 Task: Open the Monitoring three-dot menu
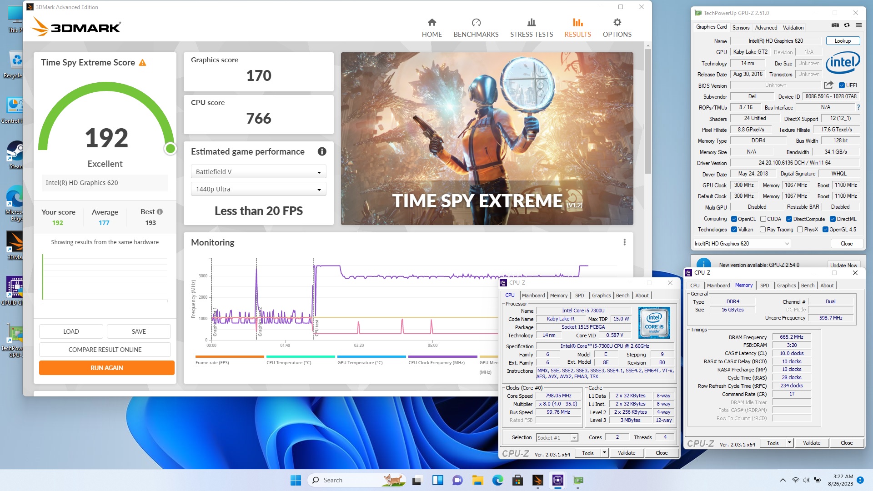(624, 242)
